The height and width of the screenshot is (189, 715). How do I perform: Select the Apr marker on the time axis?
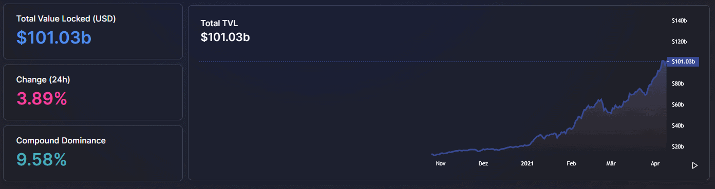click(x=655, y=164)
